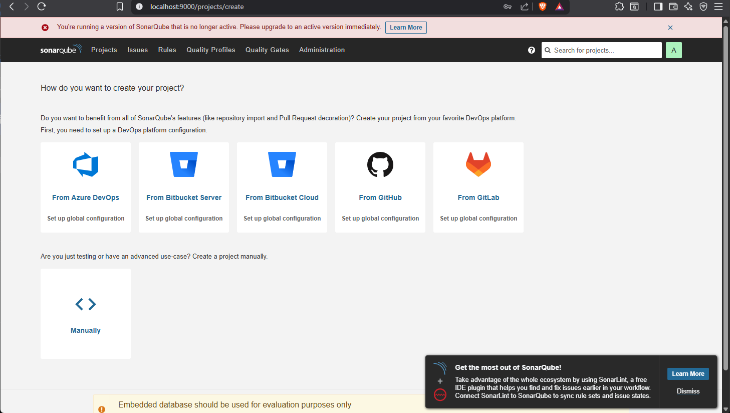Open the Quality Gates page
This screenshot has height=413, width=730.
click(267, 50)
